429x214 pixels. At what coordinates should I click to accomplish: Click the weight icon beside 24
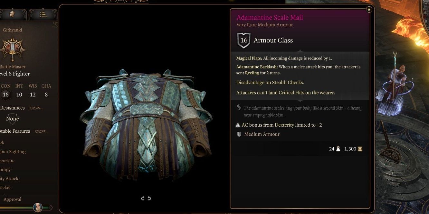pos(338,149)
